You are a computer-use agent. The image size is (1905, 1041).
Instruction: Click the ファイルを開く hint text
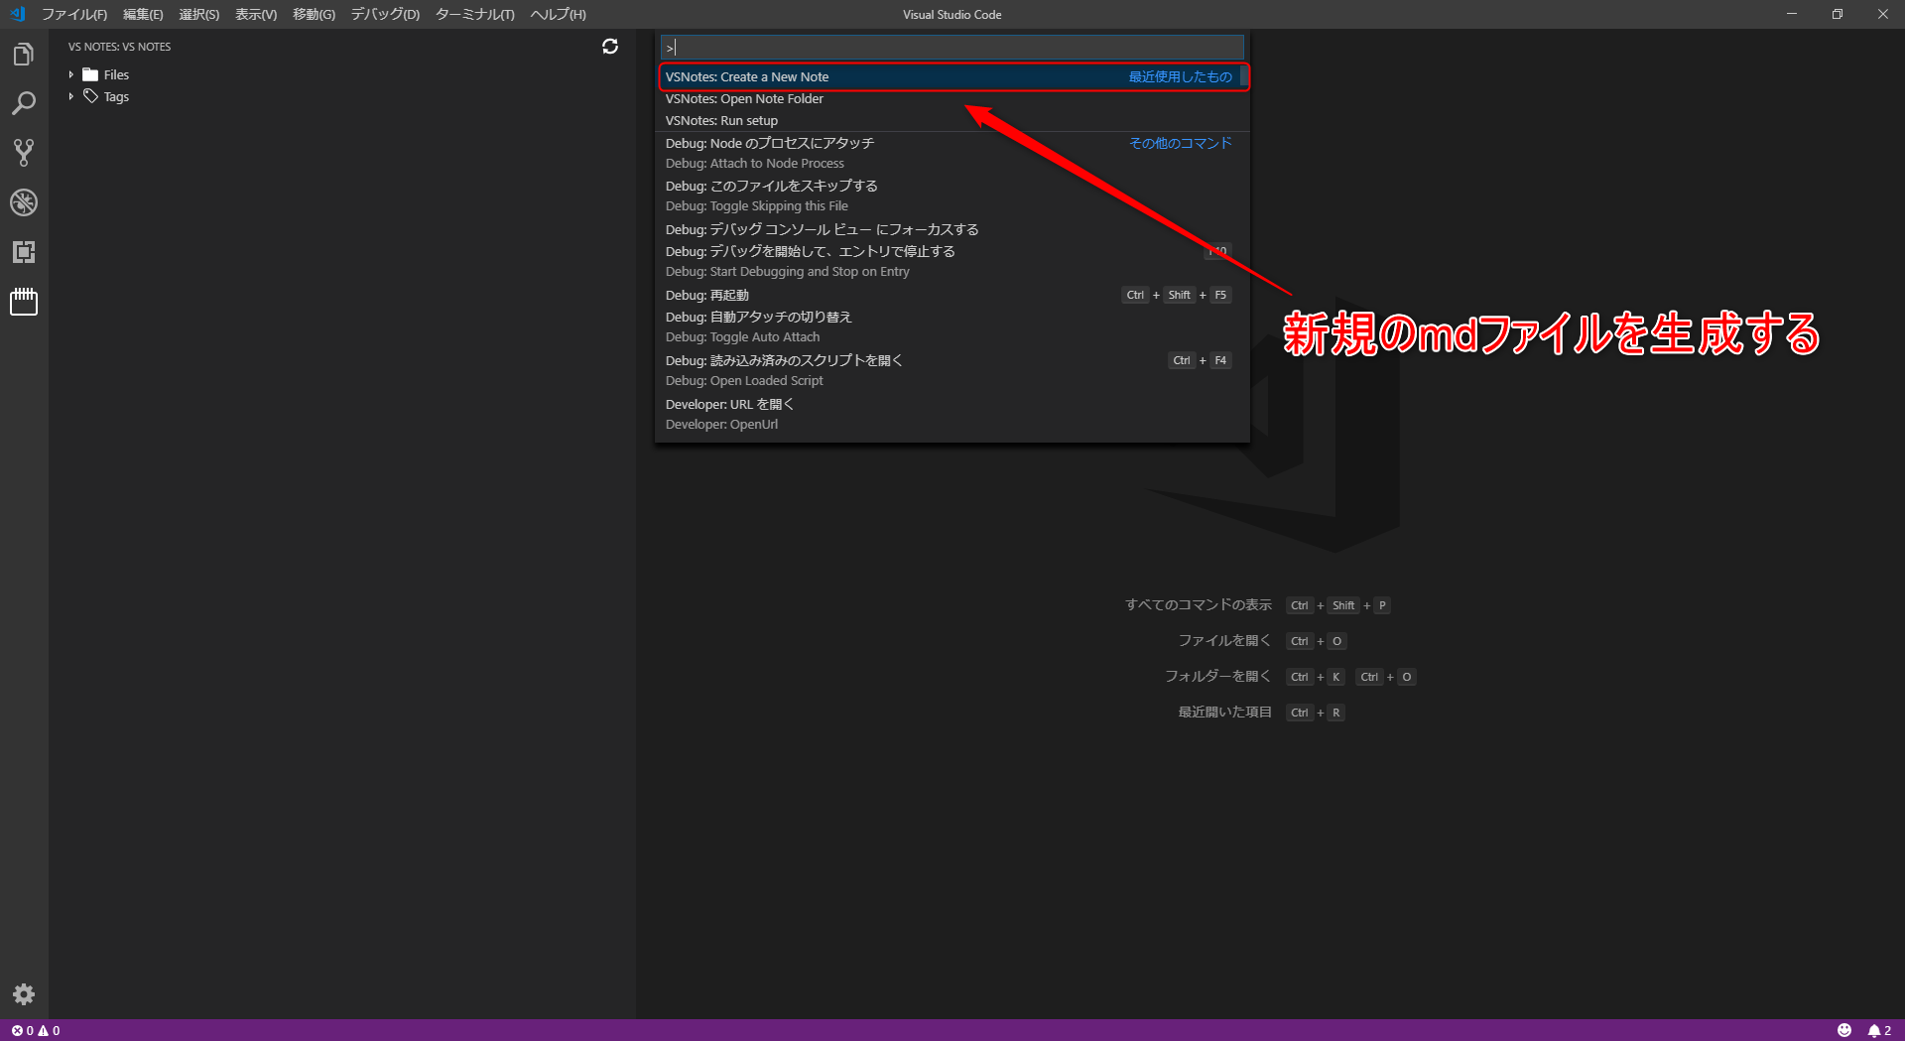1224,640
